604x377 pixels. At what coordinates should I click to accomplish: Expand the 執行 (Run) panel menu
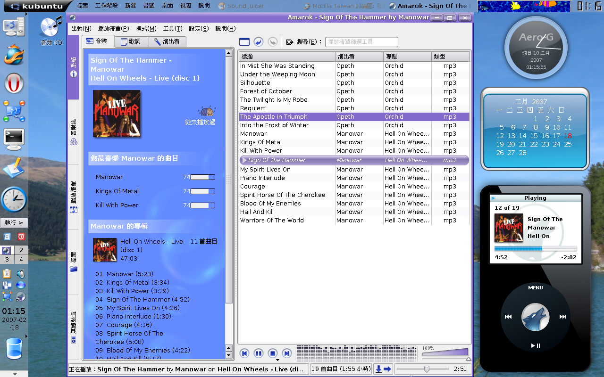14,222
